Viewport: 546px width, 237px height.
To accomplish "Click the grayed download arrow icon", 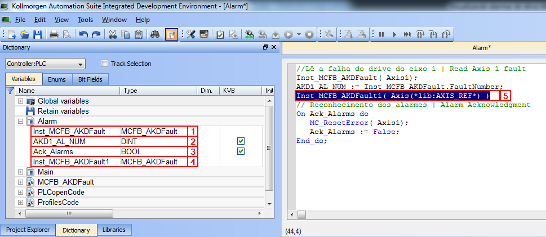I will pos(276,34).
